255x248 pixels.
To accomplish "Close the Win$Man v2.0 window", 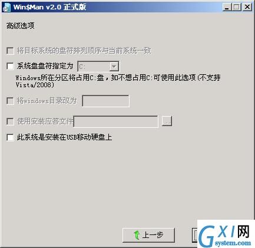I will pyautogui.click(x=247, y=7).
